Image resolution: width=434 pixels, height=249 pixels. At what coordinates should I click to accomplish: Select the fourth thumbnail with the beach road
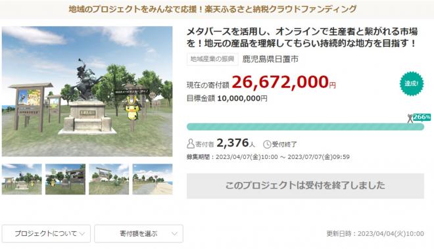pyautogui.click(x=153, y=179)
